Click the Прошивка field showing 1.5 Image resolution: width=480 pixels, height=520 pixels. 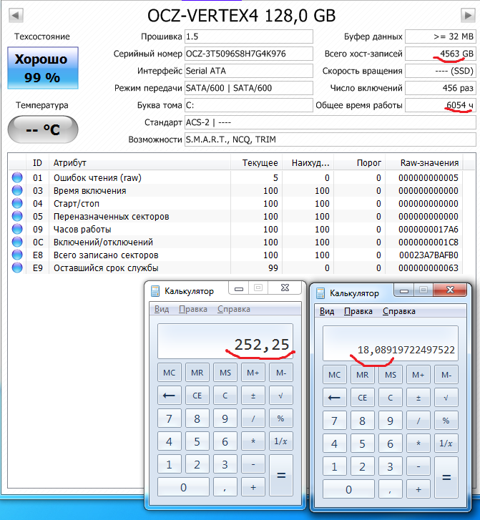coord(249,36)
